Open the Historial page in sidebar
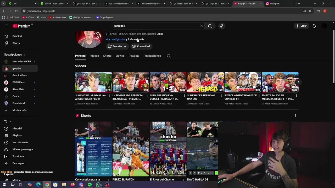Screen dimensions: 335x188 click(20, 128)
